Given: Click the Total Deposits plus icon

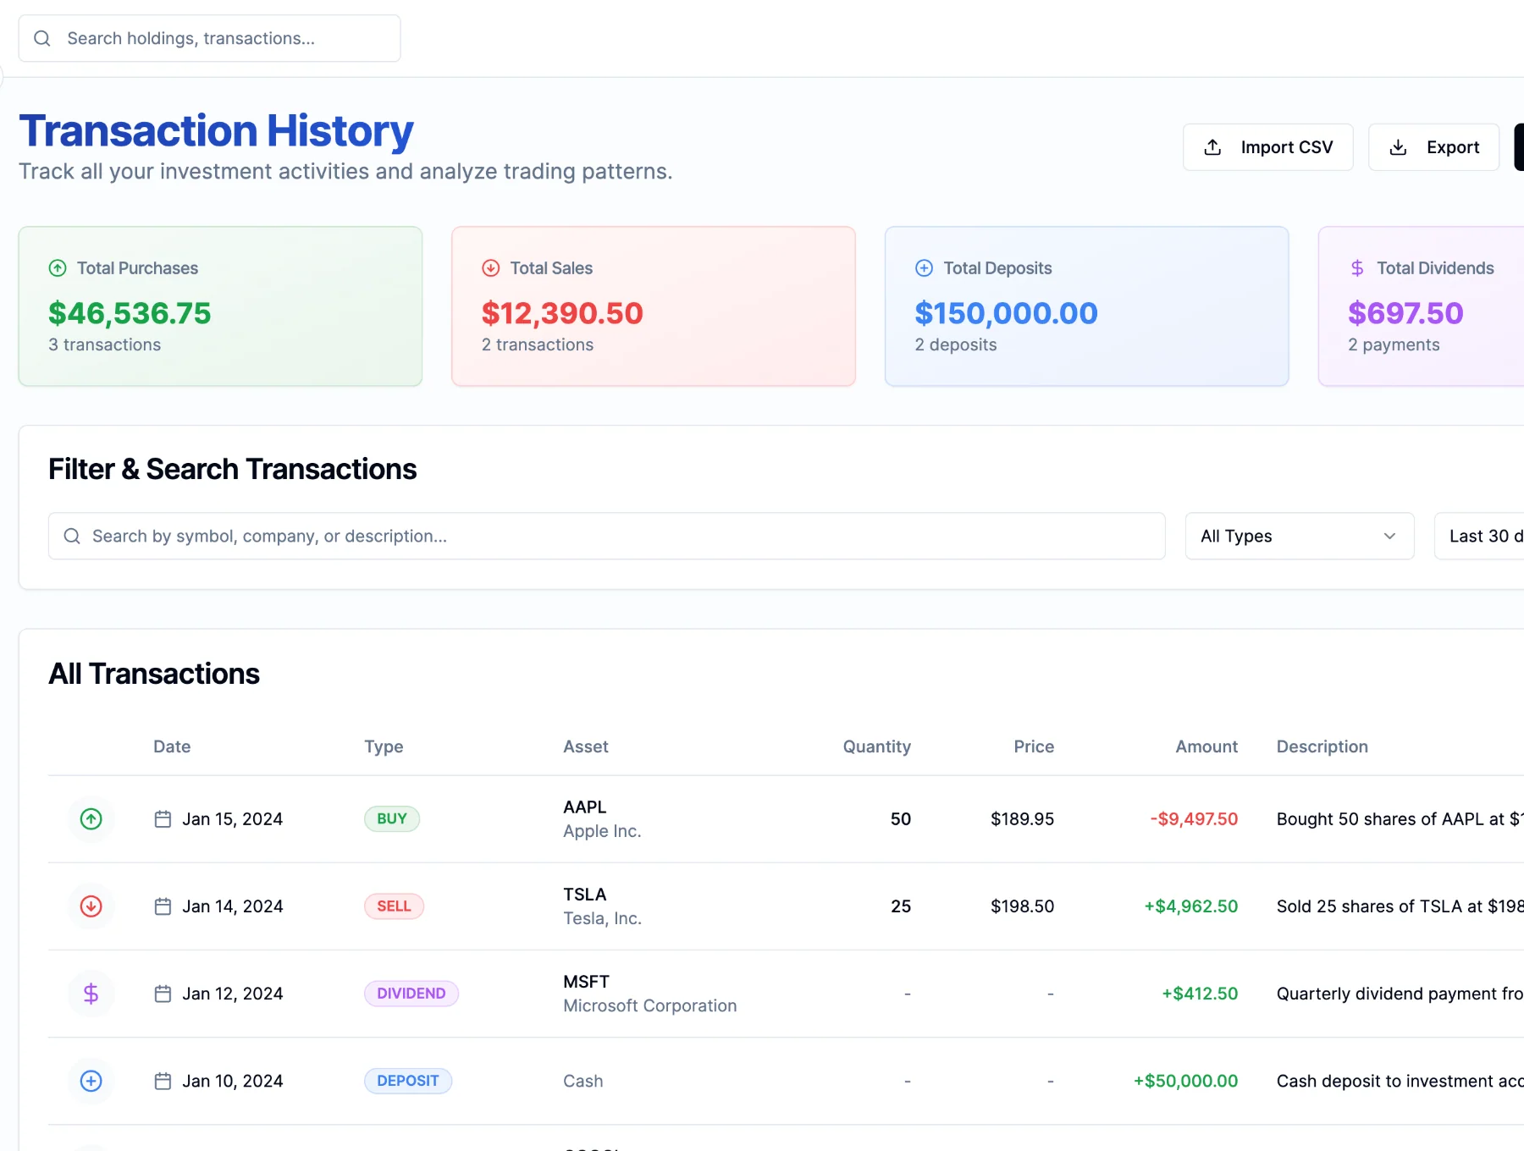Looking at the screenshot, I should tap(925, 268).
